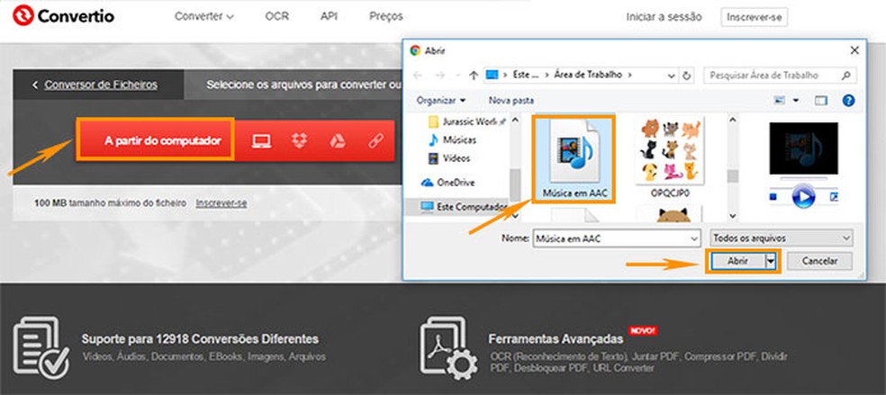Click the refresh icon beside address bar
Viewport: 886px width, 395px height.
pyautogui.click(x=688, y=76)
